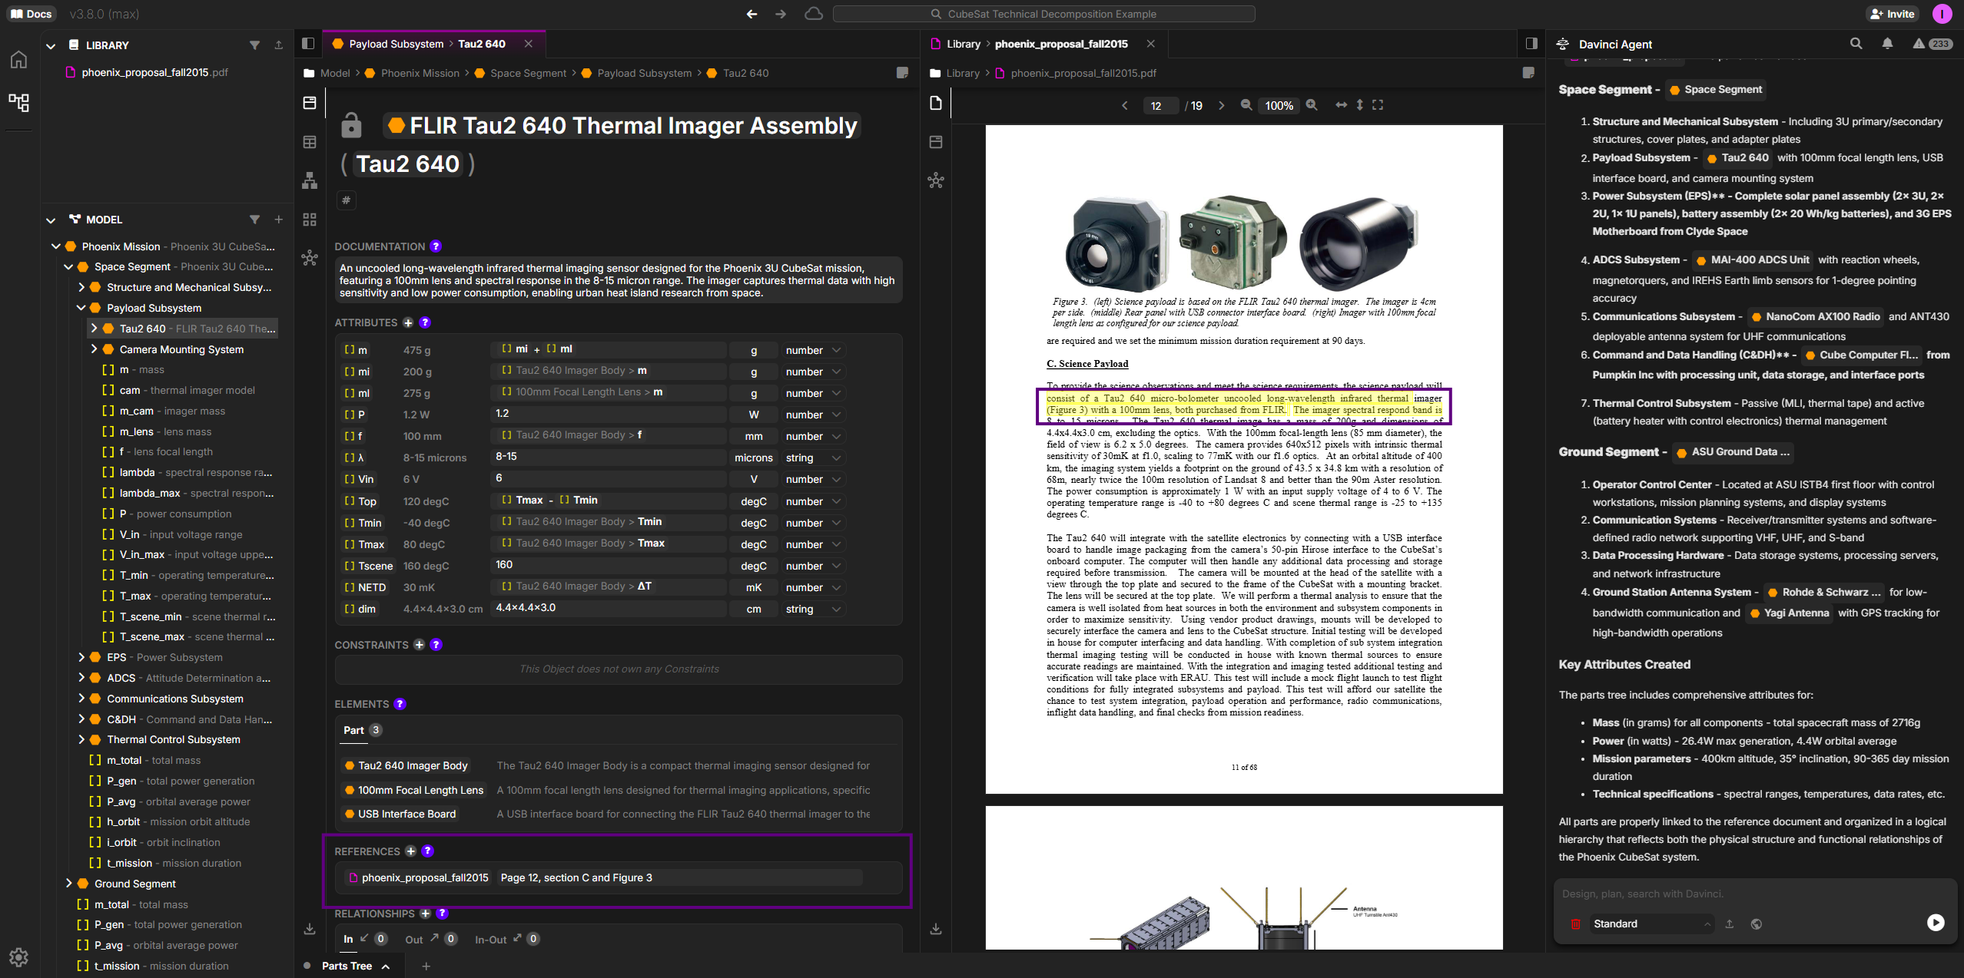
Task: Click the Invite button in the top bar
Action: point(1893,14)
